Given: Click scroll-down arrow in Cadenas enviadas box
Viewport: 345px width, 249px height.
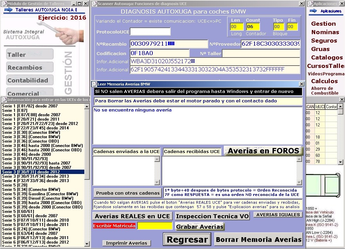Looking at the screenshot, I should click(157, 182).
